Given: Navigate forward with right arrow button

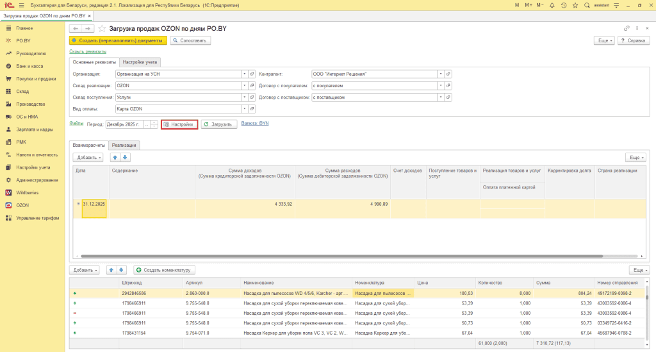Looking at the screenshot, I should click(x=87, y=28).
